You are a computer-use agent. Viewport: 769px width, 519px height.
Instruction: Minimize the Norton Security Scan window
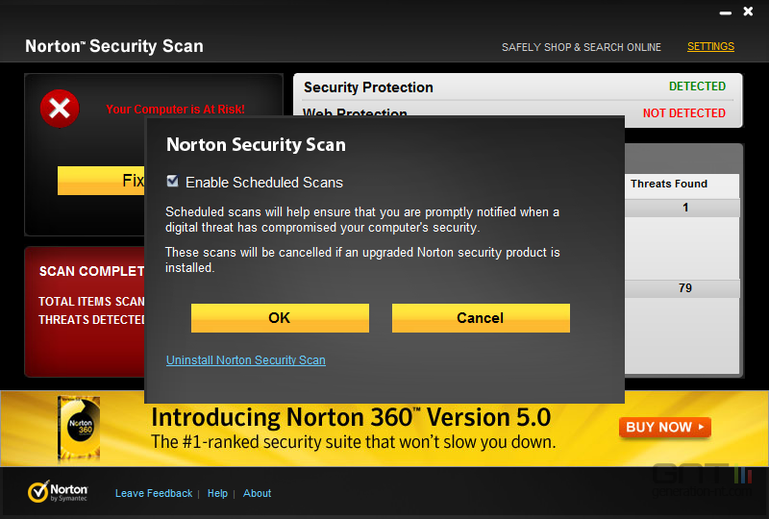click(x=726, y=12)
